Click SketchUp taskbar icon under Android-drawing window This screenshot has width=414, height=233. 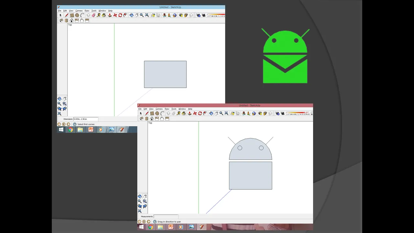(202, 227)
